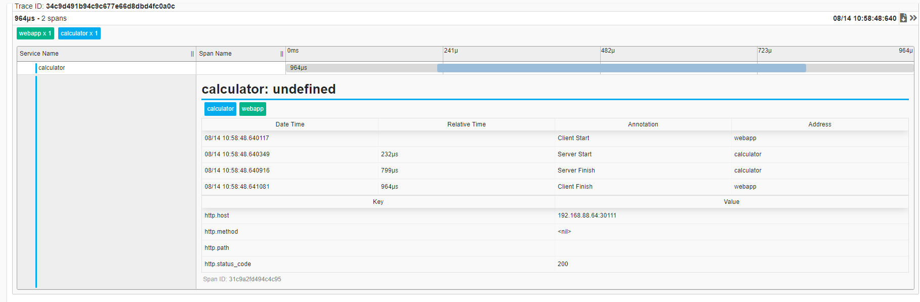Image resolution: width=920 pixels, height=302 pixels.
Task: Select the webapp tag in span details
Action: 253,109
